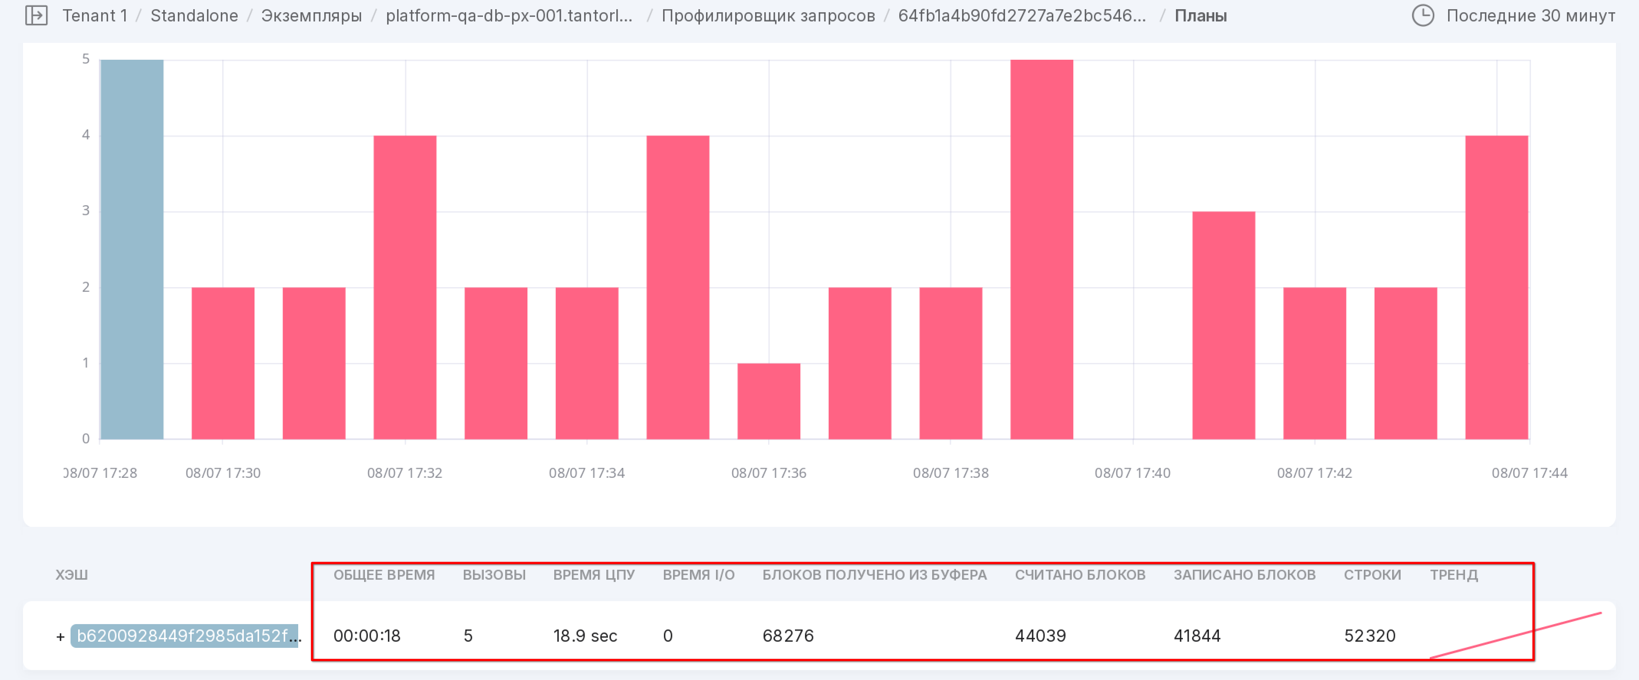
Task: Sort by the ВЫЗОВЫ column header
Action: click(494, 574)
